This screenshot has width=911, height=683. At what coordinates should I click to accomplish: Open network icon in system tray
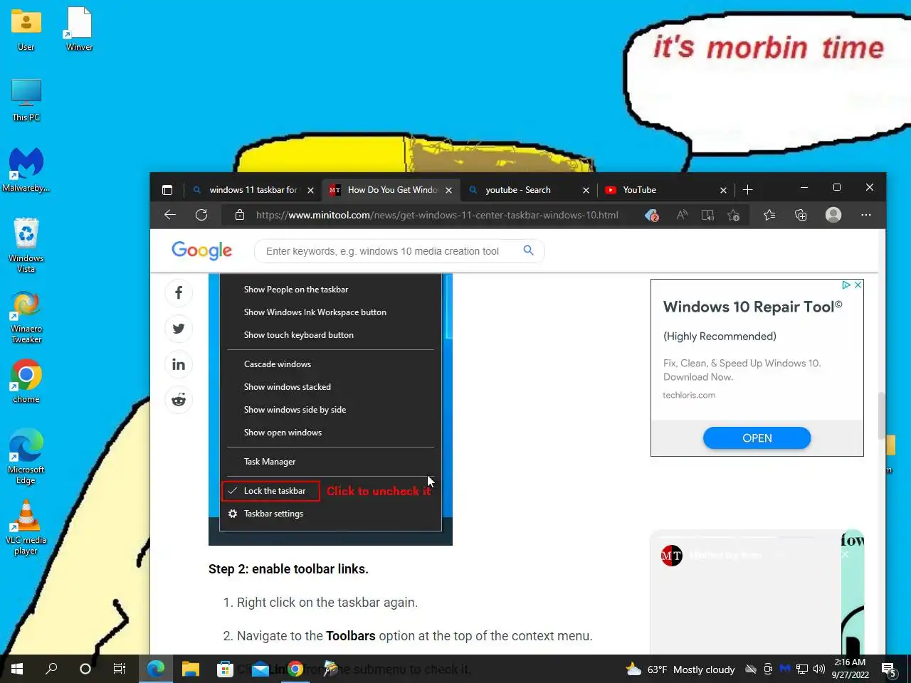point(802,669)
